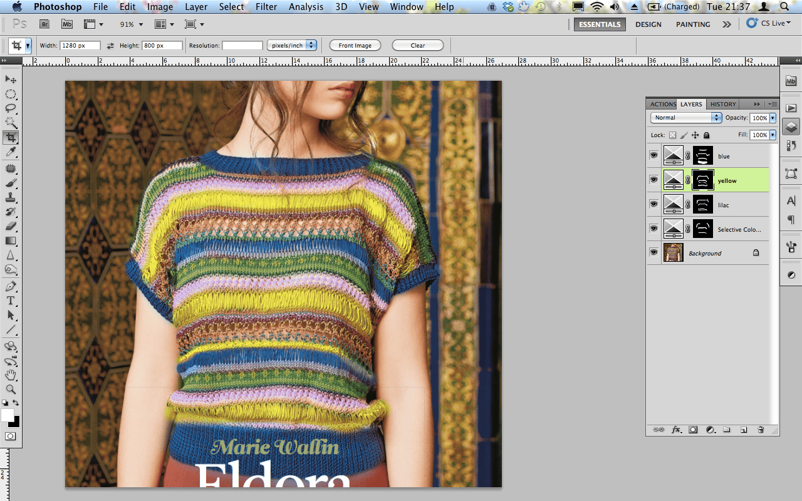
Task: Swap foreground and background colors
Action: (16, 403)
